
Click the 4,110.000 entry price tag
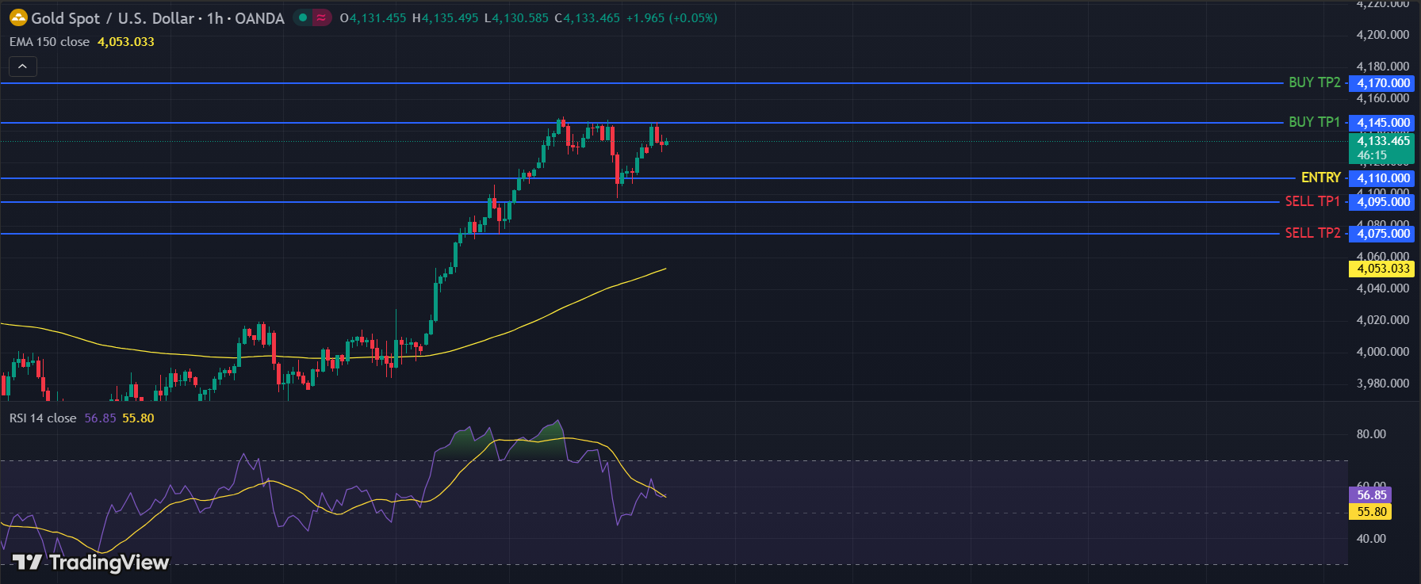(1383, 178)
